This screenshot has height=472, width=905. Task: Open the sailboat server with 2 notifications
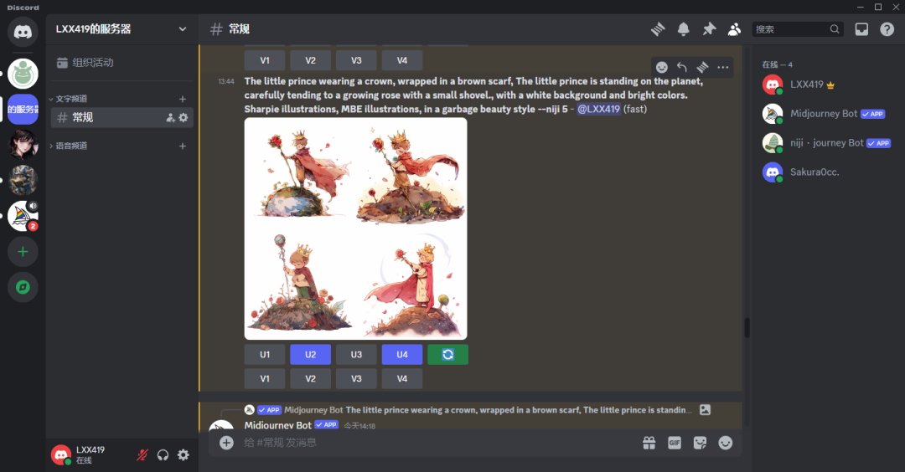[x=23, y=216]
